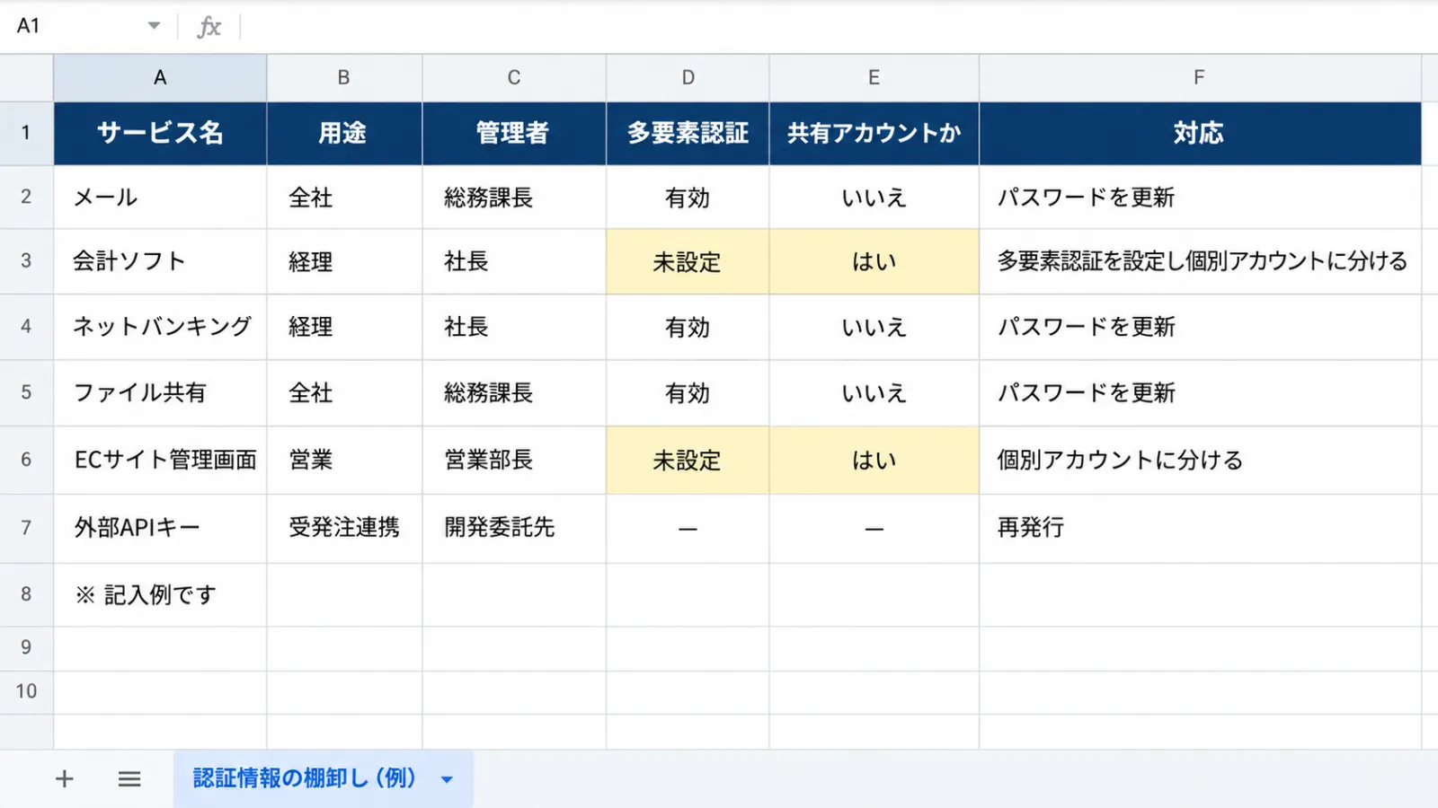Click the 管理者 header cell
Image resolution: width=1438 pixels, height=808 pixels.
(514, 133)
